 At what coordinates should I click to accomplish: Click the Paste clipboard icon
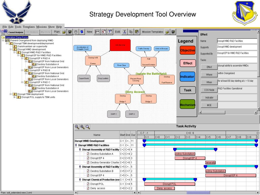pyautogui.click(x=137, y=32)
